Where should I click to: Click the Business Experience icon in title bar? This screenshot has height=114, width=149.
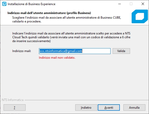pos(4,4)
